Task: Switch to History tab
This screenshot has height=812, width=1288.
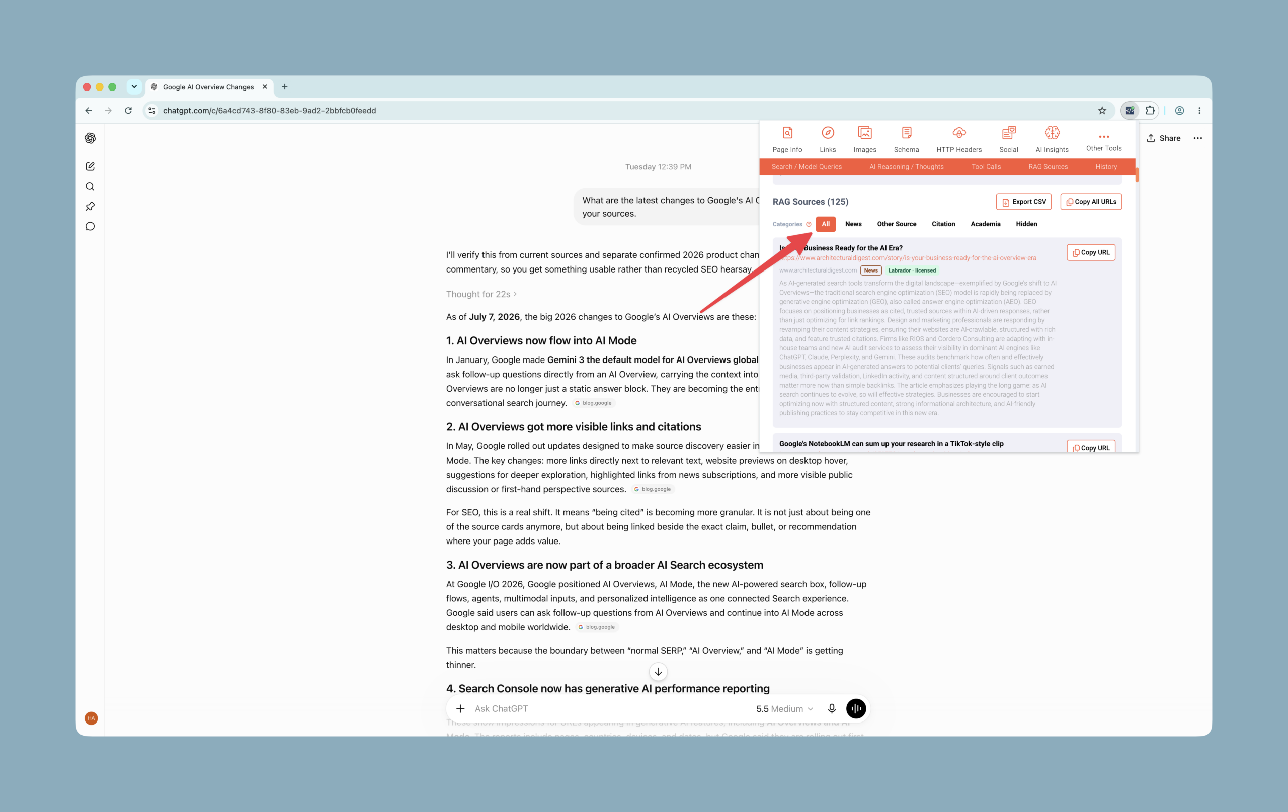Action: pyautogui.click(x=1106, y=167)
